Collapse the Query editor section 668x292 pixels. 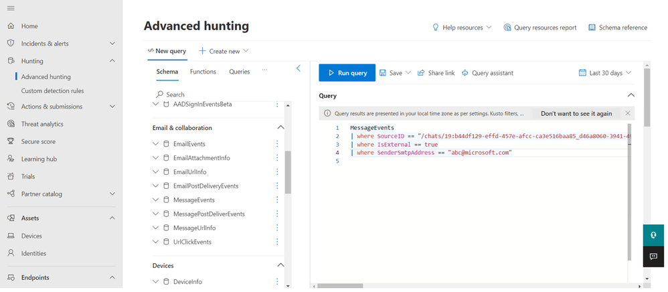coord(631,95)
